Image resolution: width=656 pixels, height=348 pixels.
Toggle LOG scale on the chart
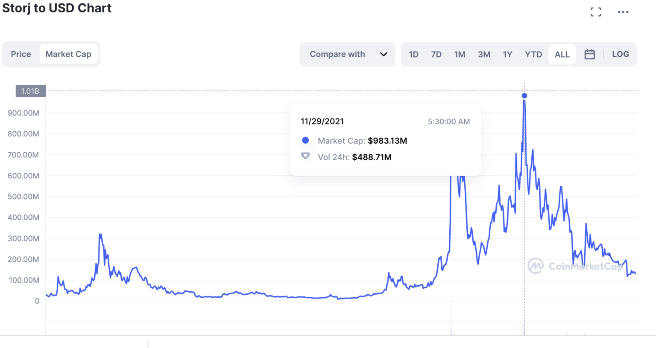pos(621,54)
